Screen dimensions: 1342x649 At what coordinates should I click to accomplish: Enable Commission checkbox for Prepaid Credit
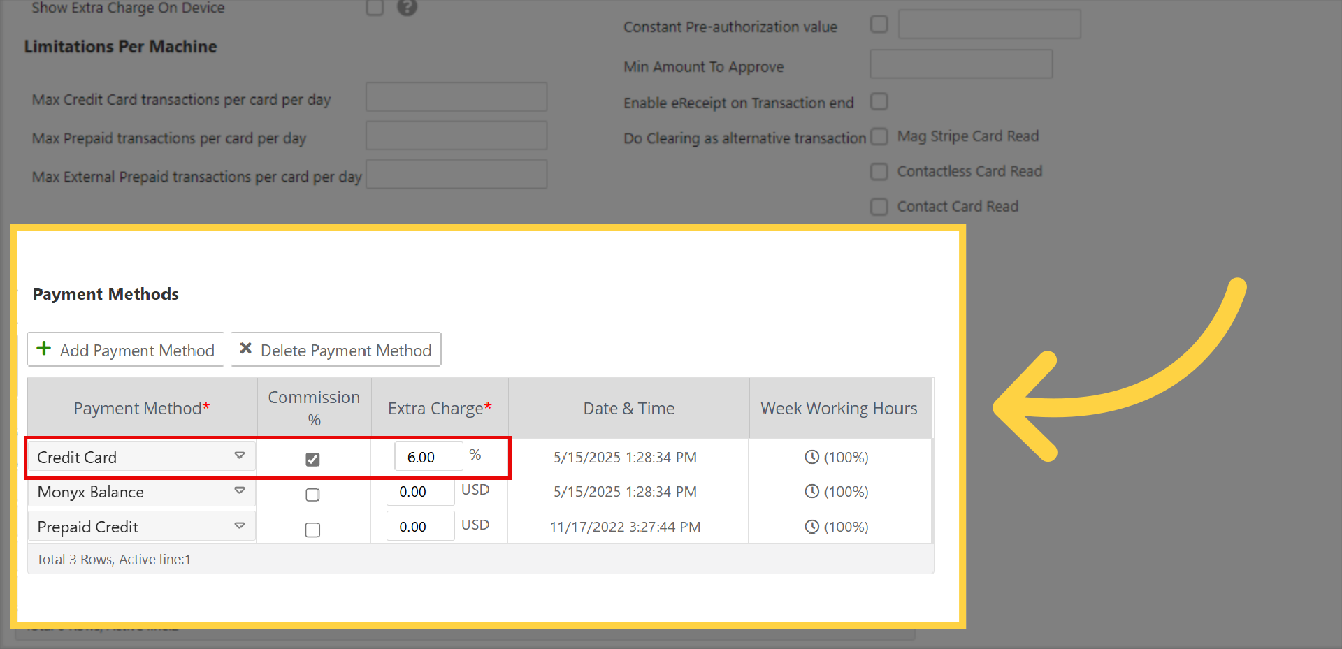pos(312,530)
